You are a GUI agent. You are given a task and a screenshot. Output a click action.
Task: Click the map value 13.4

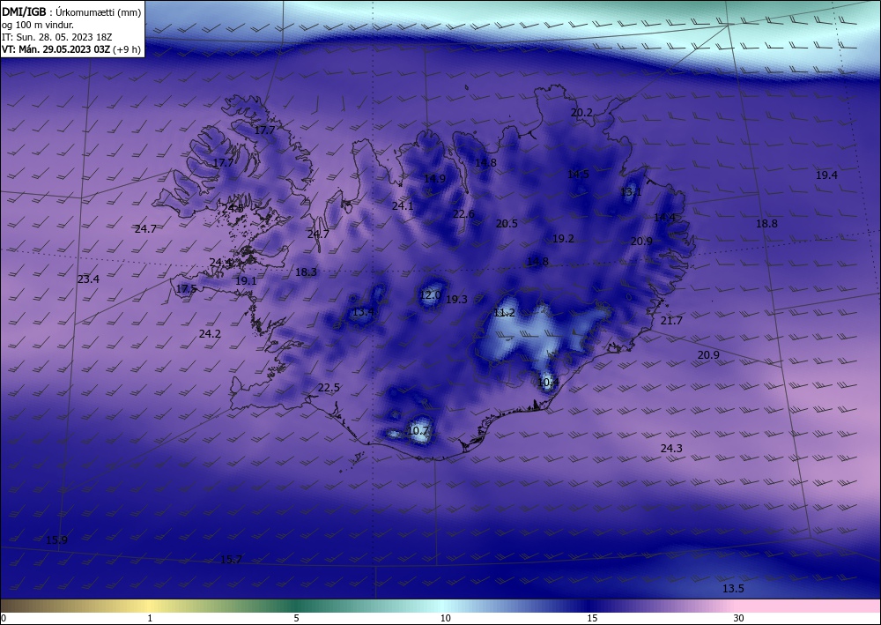click(x=363, y=312)
